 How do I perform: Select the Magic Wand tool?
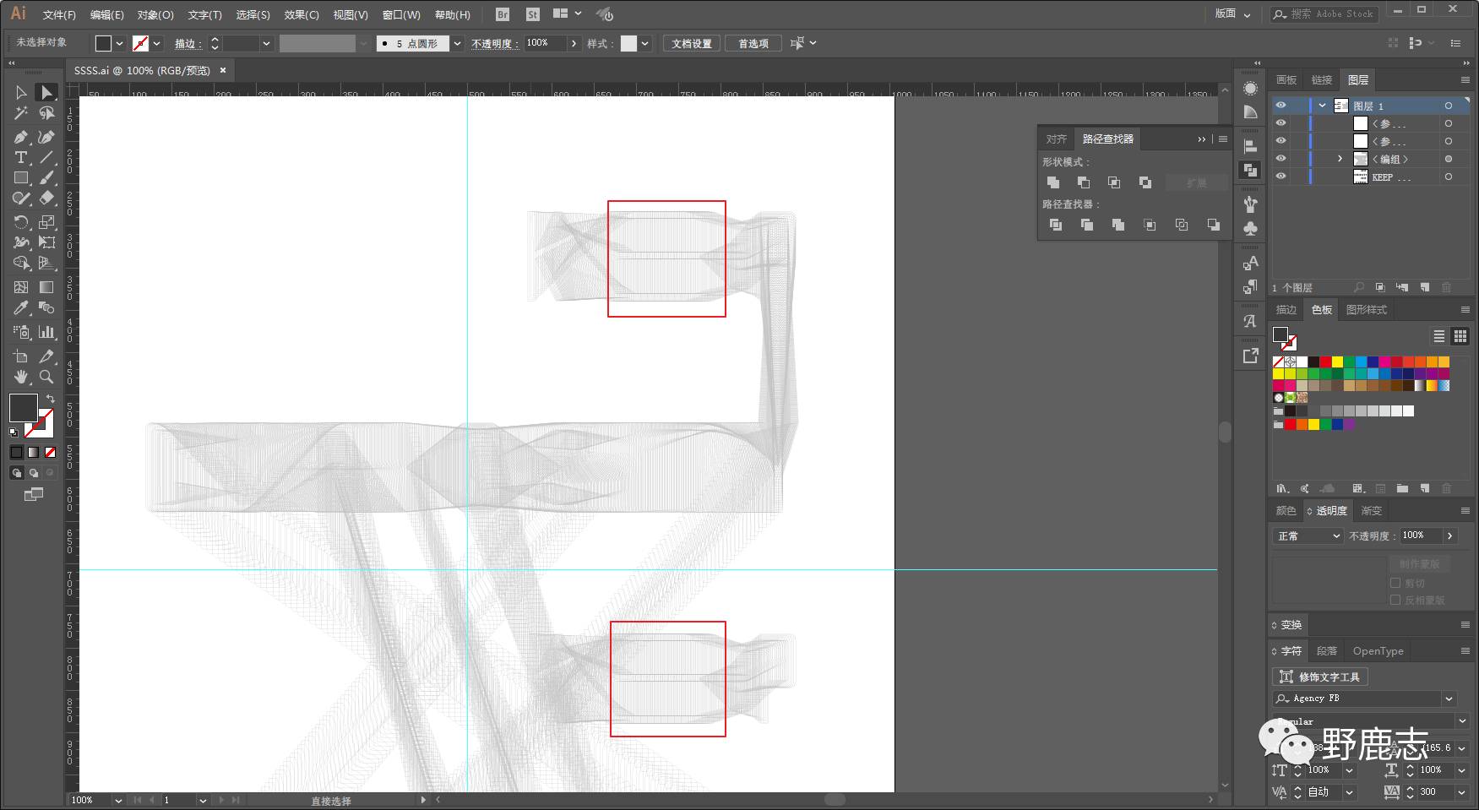coord(21,113)
